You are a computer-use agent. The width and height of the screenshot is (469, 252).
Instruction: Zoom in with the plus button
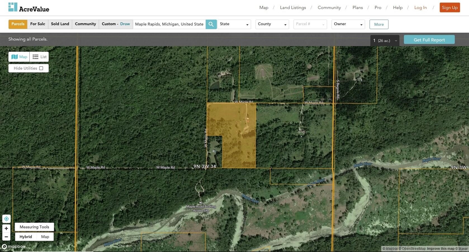(6, 228)
